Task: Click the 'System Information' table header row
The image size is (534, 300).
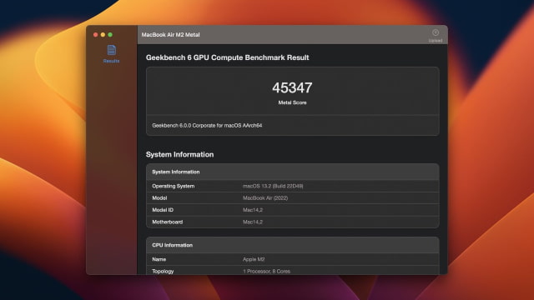Action: click(x=293, y=172)
